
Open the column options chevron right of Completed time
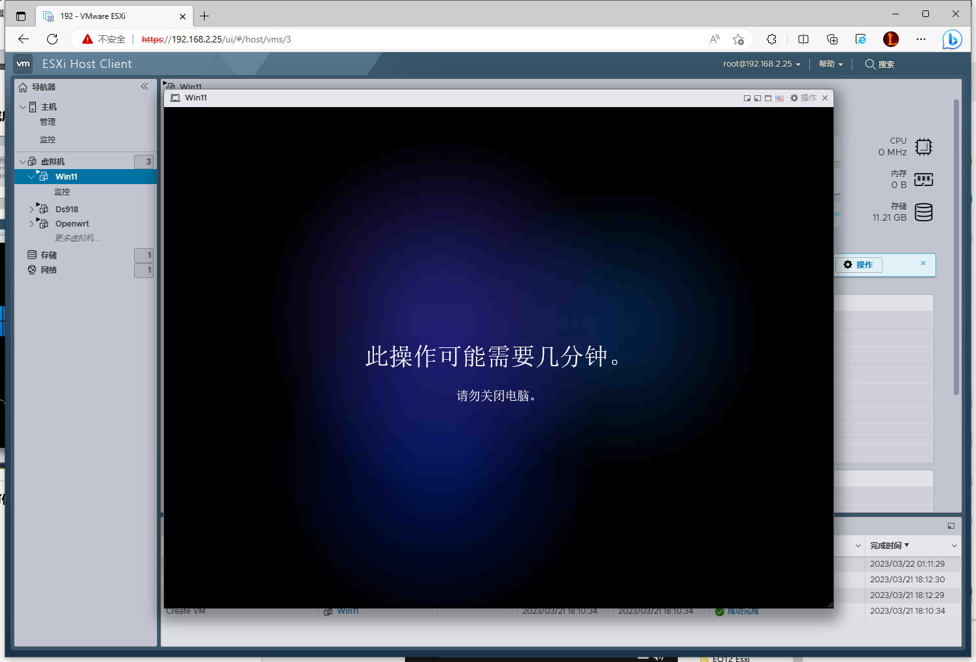(954, 546)
